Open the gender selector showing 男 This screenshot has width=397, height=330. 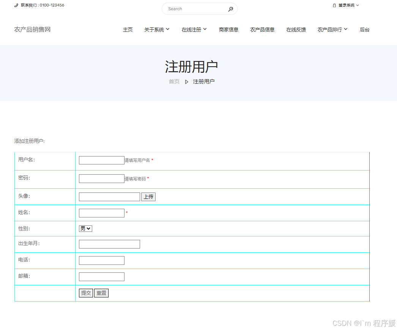tap(85, 228)
